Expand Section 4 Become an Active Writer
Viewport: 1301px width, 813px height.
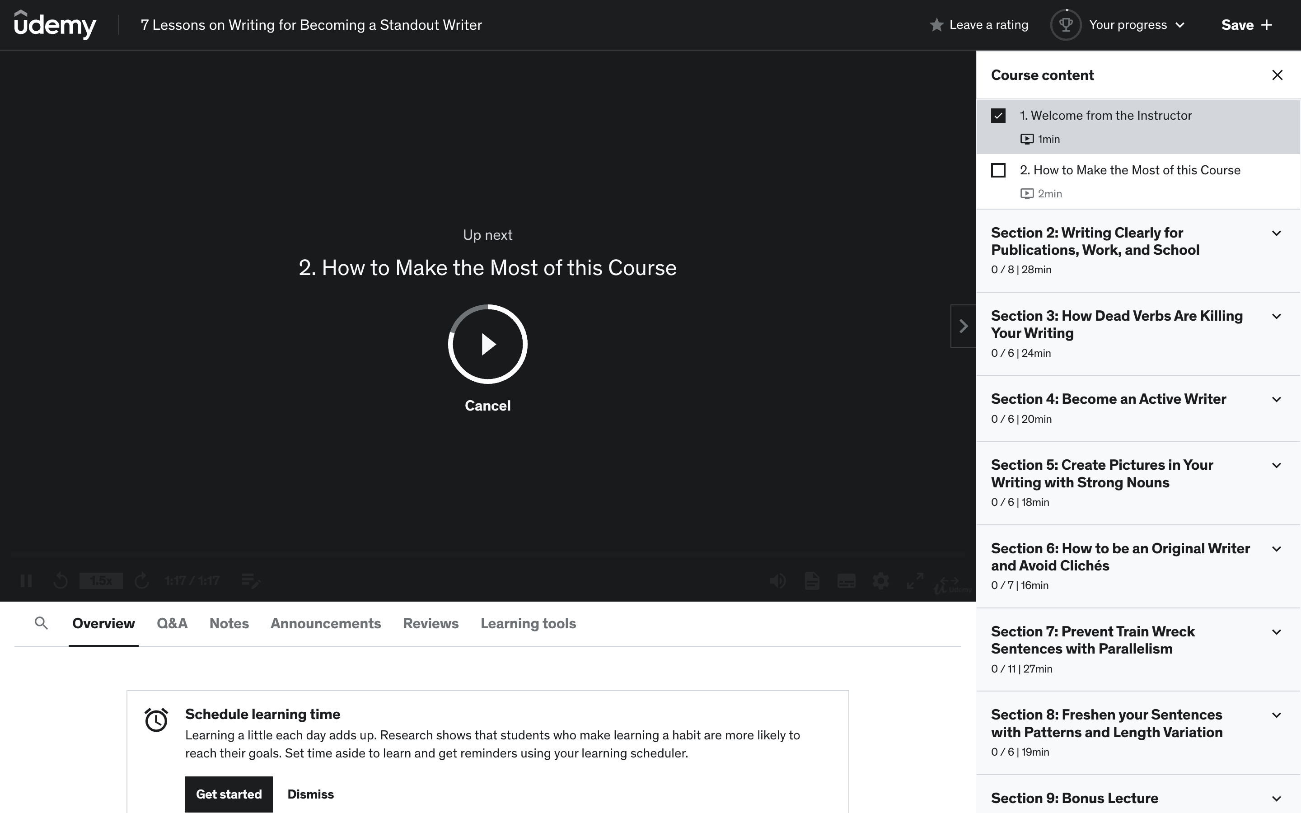1276,400
